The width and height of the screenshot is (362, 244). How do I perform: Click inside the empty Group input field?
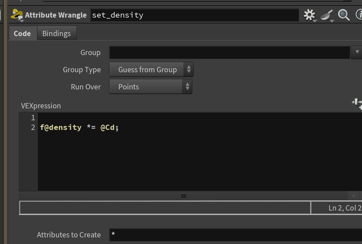click(230, 52)
